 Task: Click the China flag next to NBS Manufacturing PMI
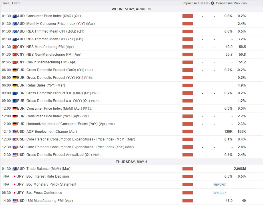15,47
